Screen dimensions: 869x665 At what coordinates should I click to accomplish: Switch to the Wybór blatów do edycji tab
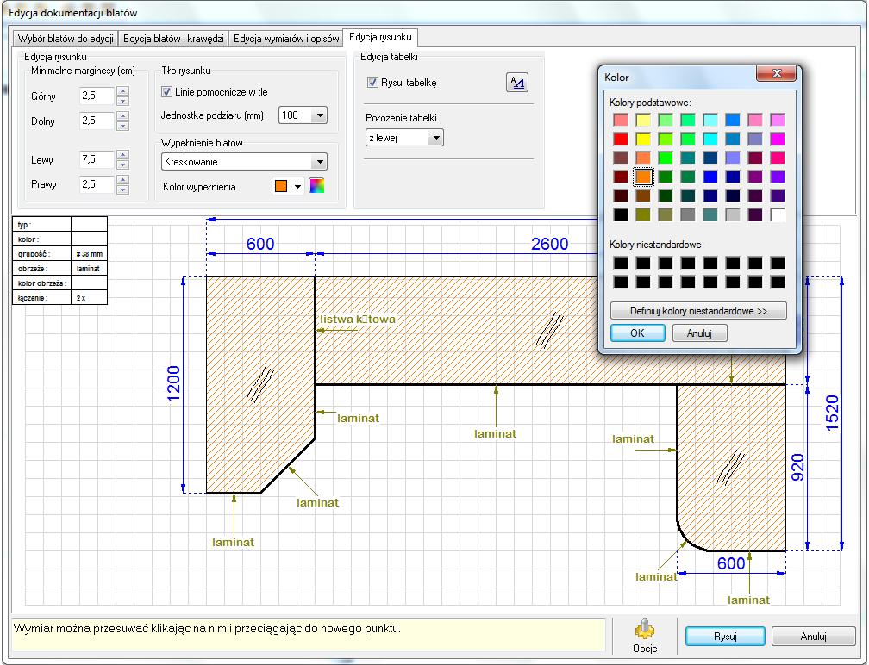pos(66,39)
